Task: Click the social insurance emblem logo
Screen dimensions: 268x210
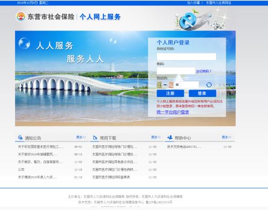Action: [x=21, y=17]
